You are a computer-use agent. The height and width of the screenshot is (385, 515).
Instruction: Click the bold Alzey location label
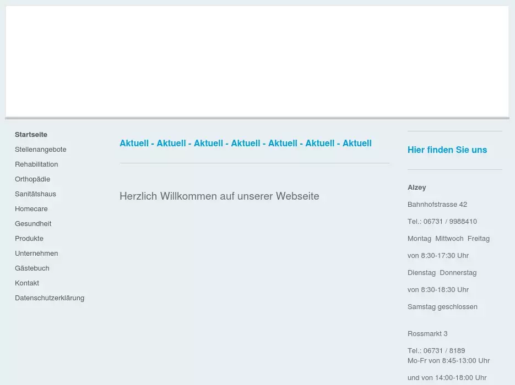tap(417, 188)
